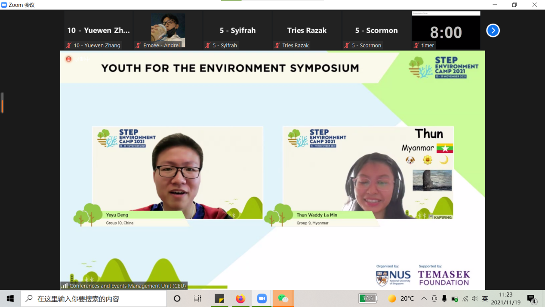This screenshot has height=307, width=545.
Task: Click the 37% battery indicator
Action: coord(368,298)
